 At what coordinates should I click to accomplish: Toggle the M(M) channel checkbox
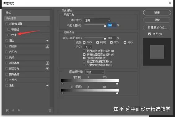[x=98, y=42]
